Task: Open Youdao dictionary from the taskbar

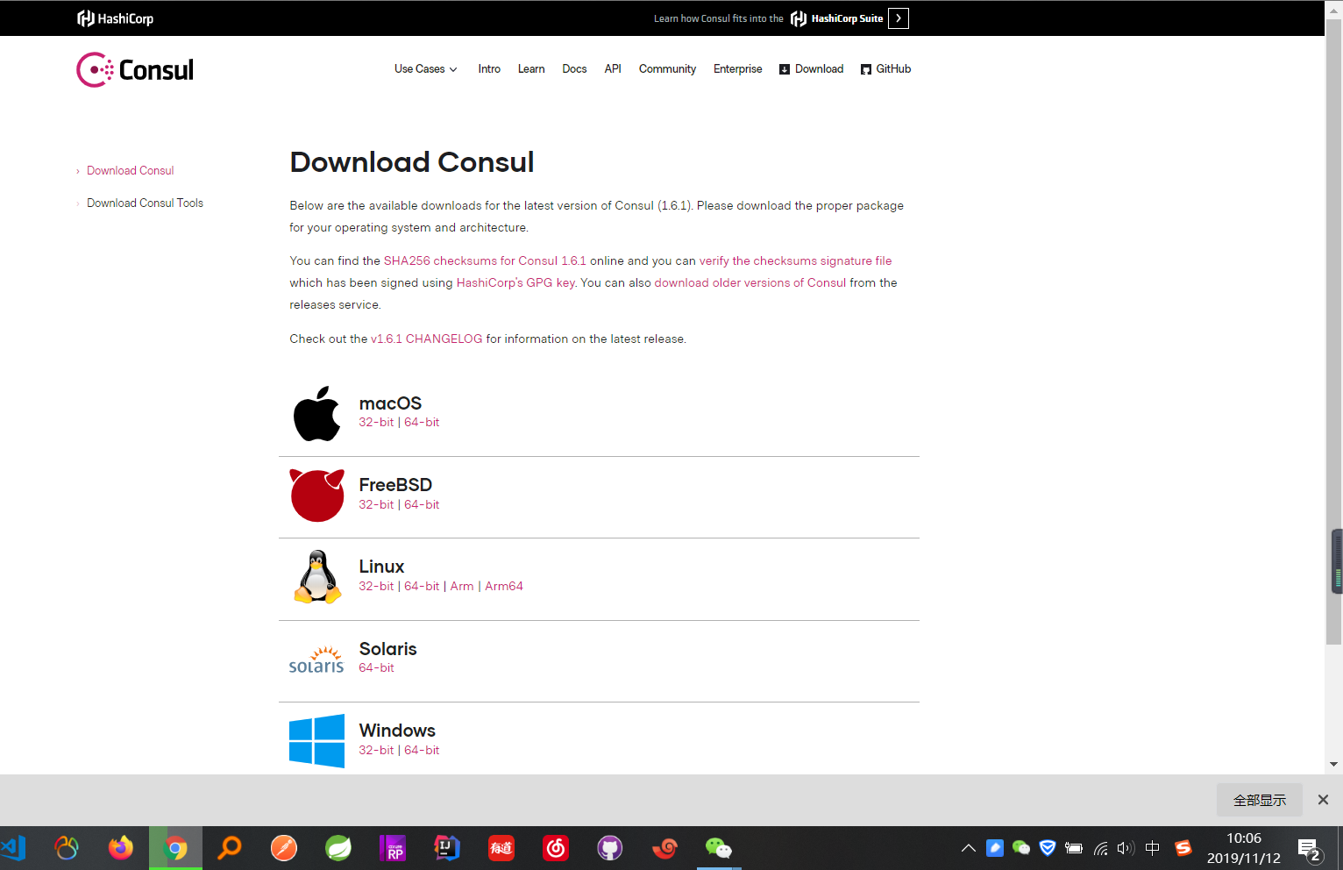Action: pyautogui.click(x=501, y=848)
